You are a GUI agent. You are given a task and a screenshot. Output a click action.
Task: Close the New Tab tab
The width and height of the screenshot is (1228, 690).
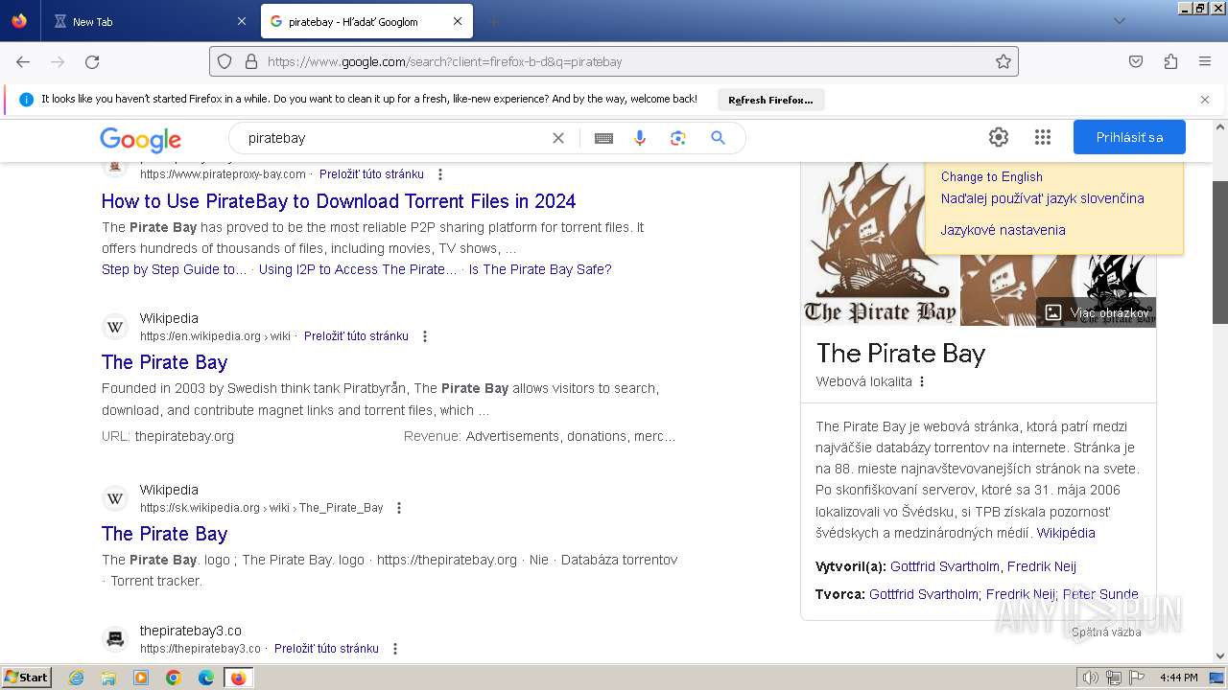pyautogui.click(x=241, y=21)
